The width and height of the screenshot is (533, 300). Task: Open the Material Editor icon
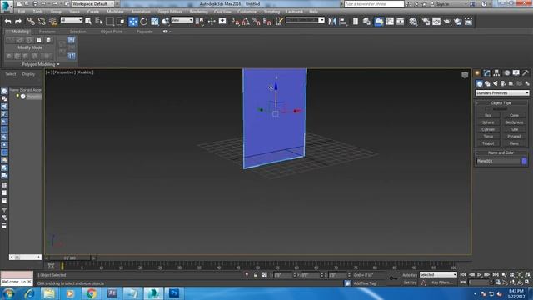[413, 22]
